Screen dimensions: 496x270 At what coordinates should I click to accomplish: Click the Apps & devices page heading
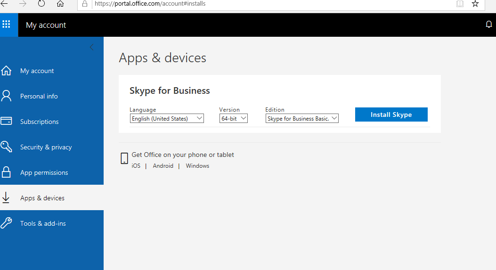tap(163, 58)
